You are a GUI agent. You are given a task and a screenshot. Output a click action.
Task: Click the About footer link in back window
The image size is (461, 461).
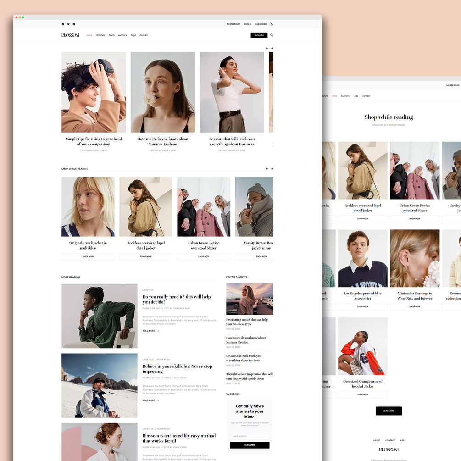[x=377, y=440]
